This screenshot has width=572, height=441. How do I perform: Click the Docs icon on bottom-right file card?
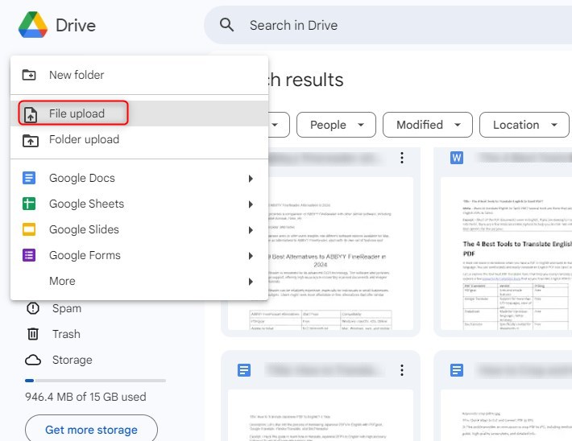pyautogui.click(x=457, y=370)
